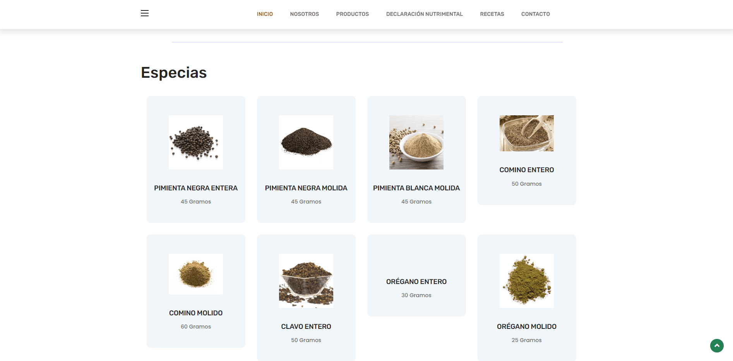Image resolution: width=733 pixels, height=361 pixels.
Task: Open the Nosotros page
Action: 304,14
